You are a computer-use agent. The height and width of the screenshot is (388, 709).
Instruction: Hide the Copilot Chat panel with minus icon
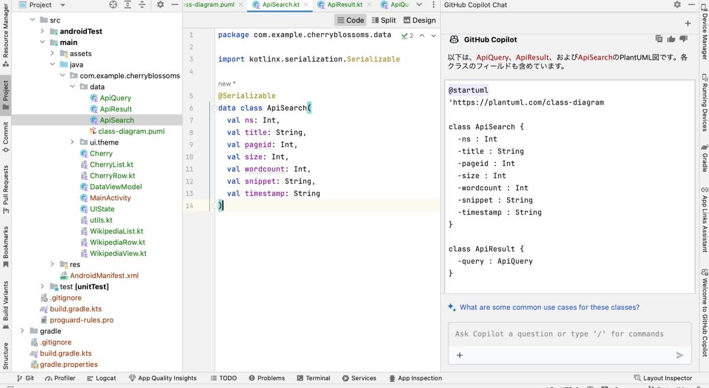tap(691, 5)
